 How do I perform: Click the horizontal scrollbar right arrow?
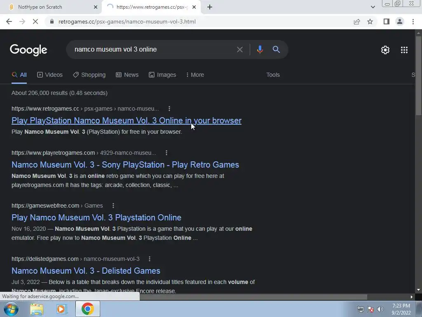(412, 297)
